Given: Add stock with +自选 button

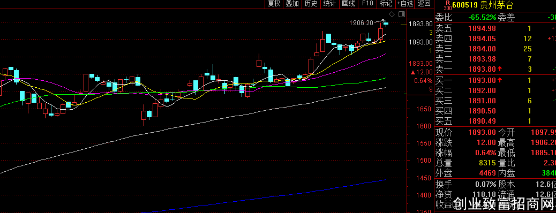Looking at the screenshot, I should tap(405, 4).
